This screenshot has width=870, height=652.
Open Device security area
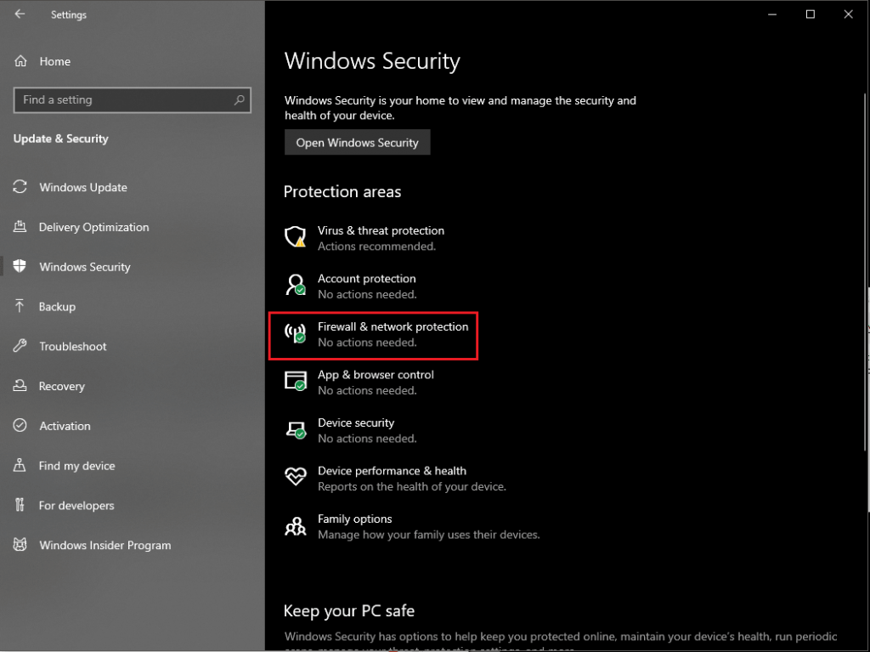pos(356,422)
